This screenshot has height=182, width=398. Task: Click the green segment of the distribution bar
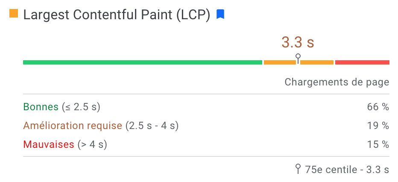(x=143, y=62)
